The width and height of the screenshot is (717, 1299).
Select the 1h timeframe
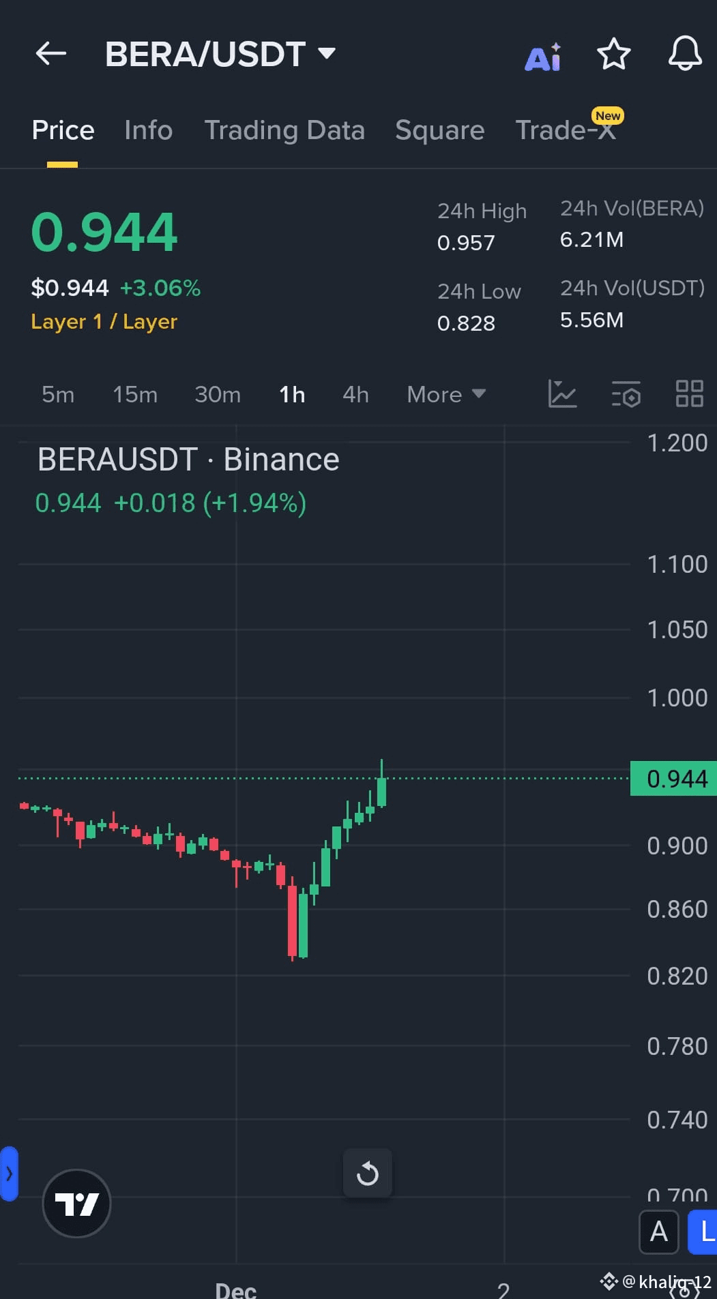[x=292, y=394]
